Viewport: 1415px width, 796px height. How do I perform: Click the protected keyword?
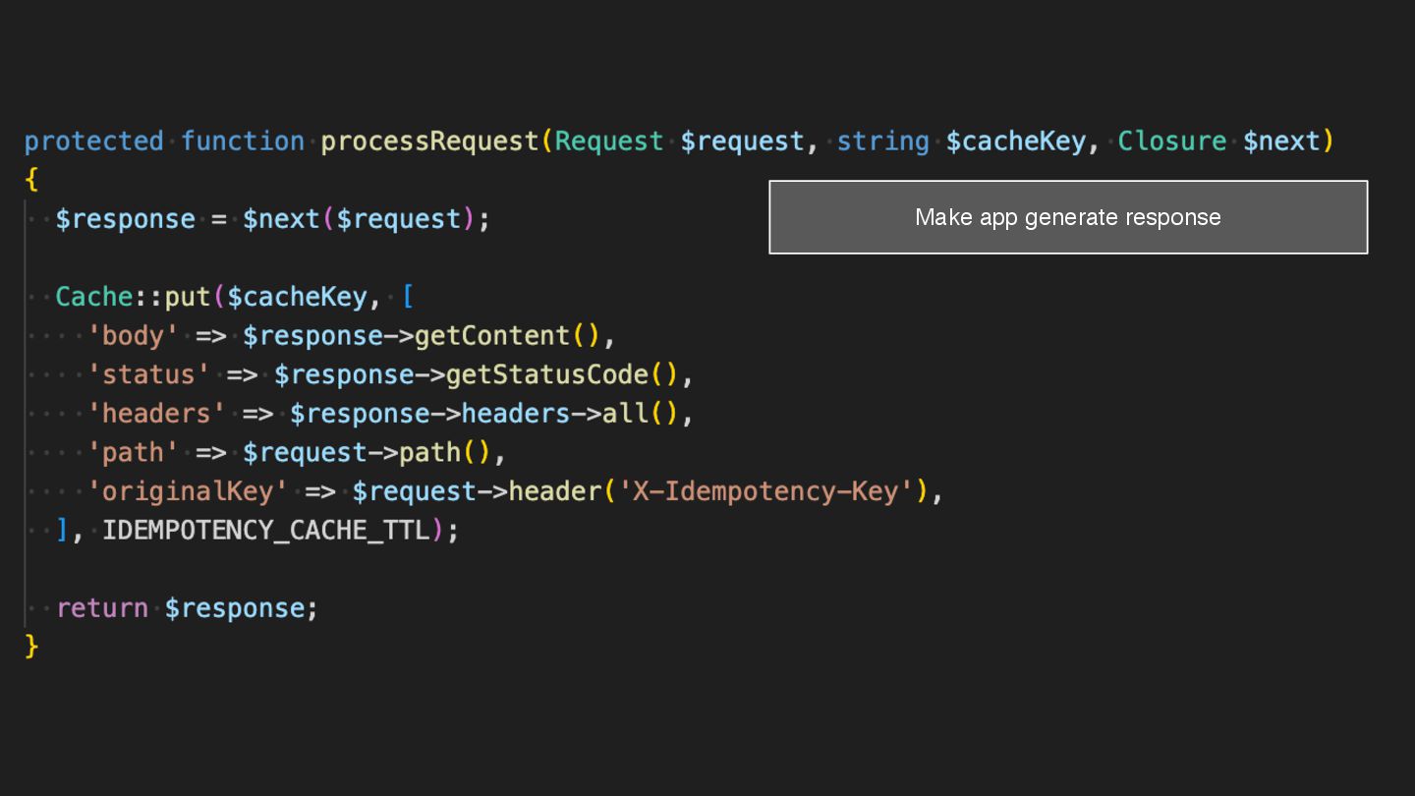coord(94,142)
